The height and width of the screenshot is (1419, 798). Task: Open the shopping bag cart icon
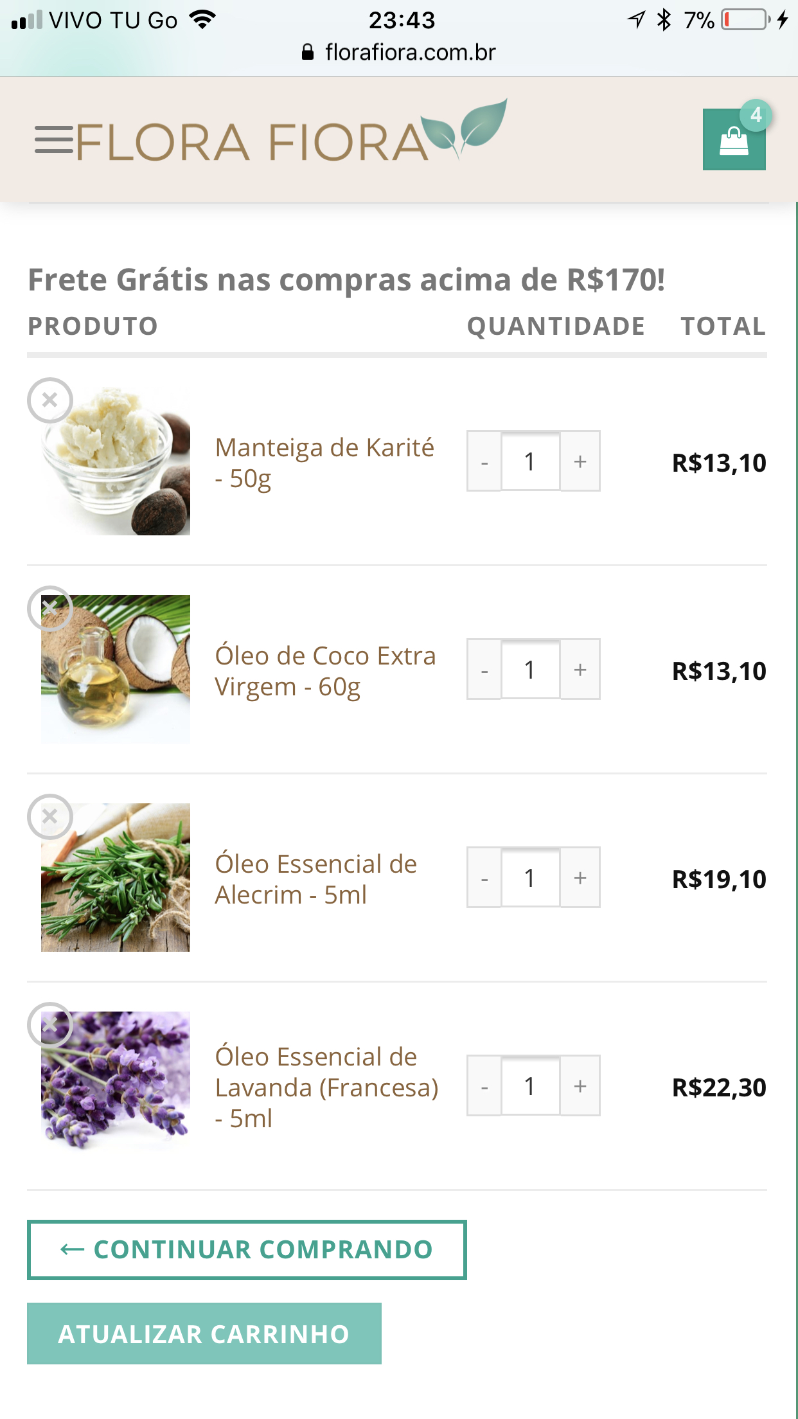[734, 140]
